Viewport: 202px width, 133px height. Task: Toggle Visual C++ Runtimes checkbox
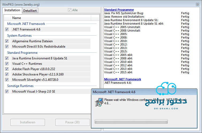coord(7,63)
